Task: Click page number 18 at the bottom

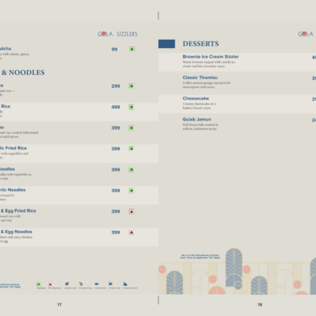Action: 260,304
